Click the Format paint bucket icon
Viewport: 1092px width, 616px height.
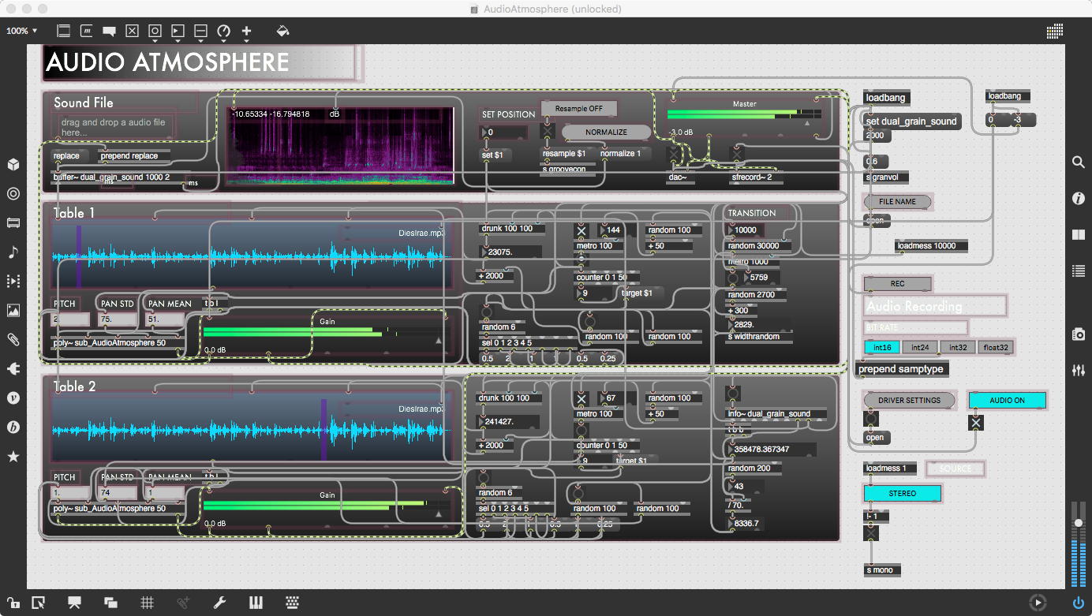pyautogui.click(x=282, y=31)
